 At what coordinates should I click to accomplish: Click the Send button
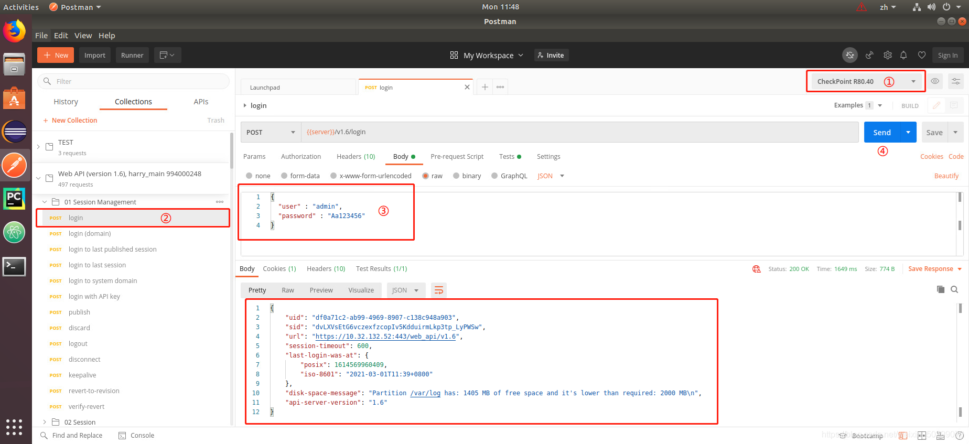[882, 132]
